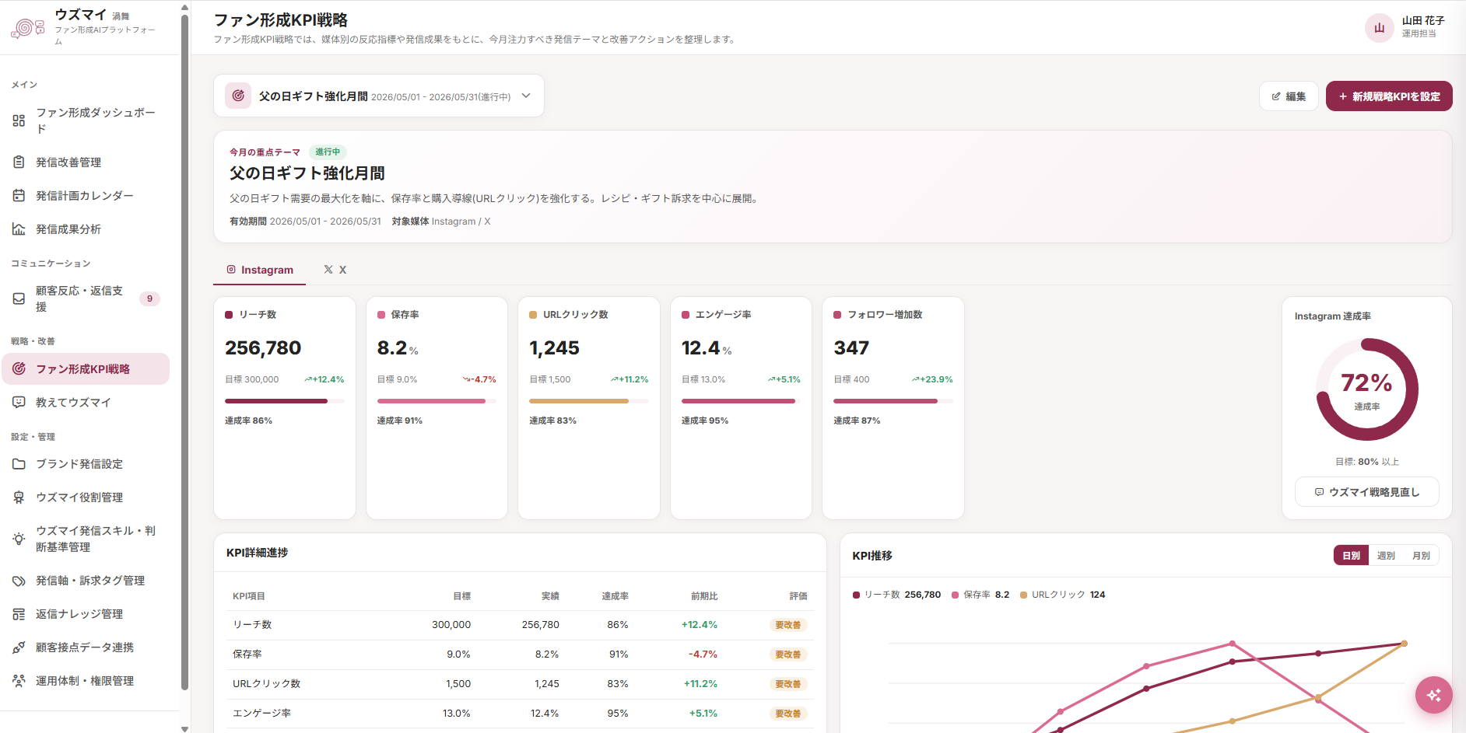
Task: Click the ファン形成KPI戦略 target icon in sidebar
Action: pyautogui.click(x=19, y=368)
